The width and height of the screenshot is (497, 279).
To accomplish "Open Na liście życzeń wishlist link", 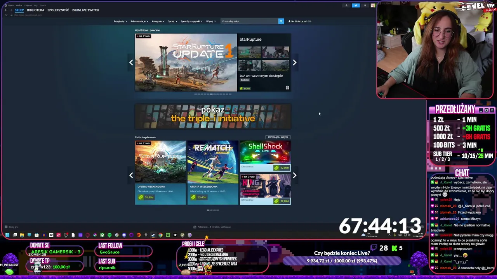I will [300, 21].
